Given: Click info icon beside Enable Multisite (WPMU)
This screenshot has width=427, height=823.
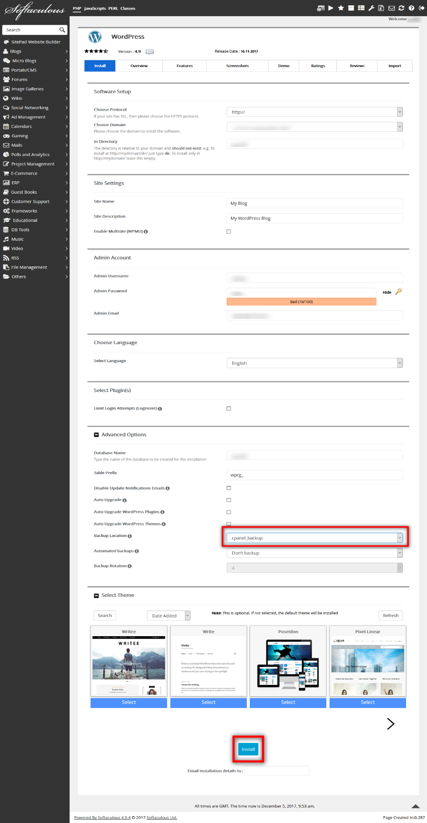Looking at the screenshot, I should (146, 232).
